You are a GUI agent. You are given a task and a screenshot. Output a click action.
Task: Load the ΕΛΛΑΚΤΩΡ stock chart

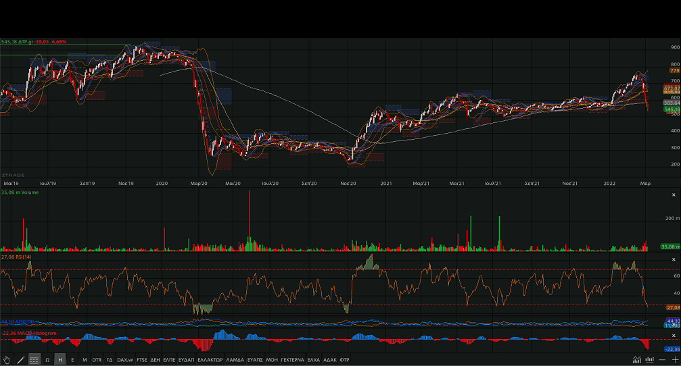210,360
